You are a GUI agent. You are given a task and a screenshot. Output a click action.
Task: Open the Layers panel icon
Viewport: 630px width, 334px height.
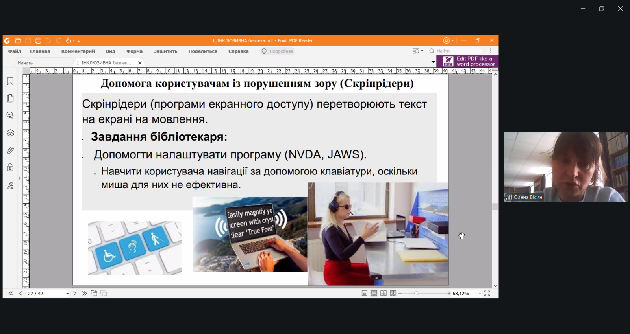coord(10,133)
